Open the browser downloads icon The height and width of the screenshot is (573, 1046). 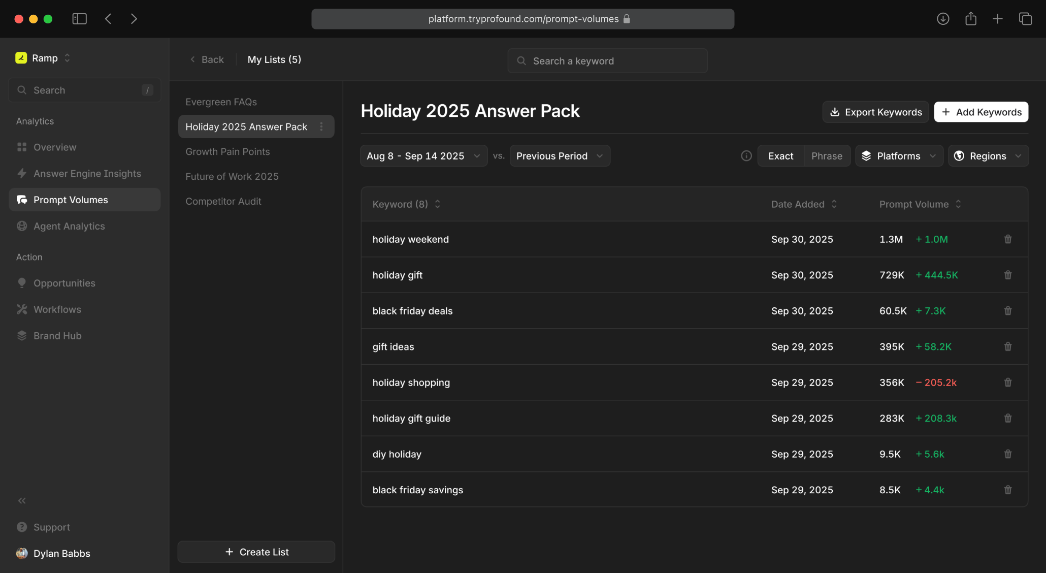[x=943, y=19]
